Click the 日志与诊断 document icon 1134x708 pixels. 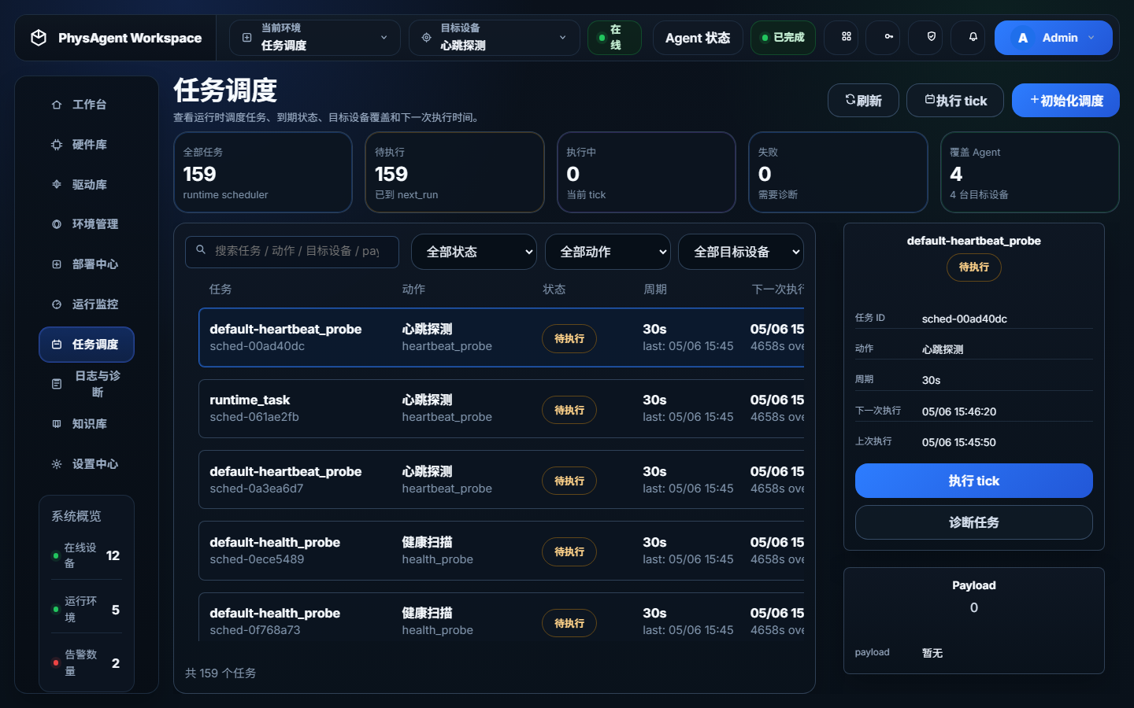tap(57, 384)
